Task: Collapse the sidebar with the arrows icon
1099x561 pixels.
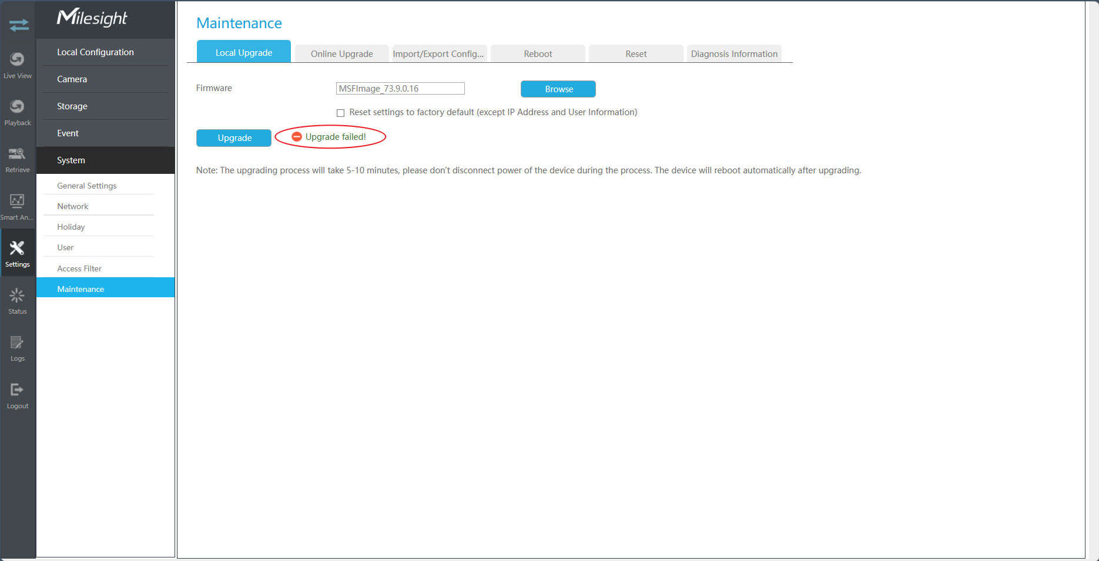Action: pyautogui.click(x=19, y=25)
